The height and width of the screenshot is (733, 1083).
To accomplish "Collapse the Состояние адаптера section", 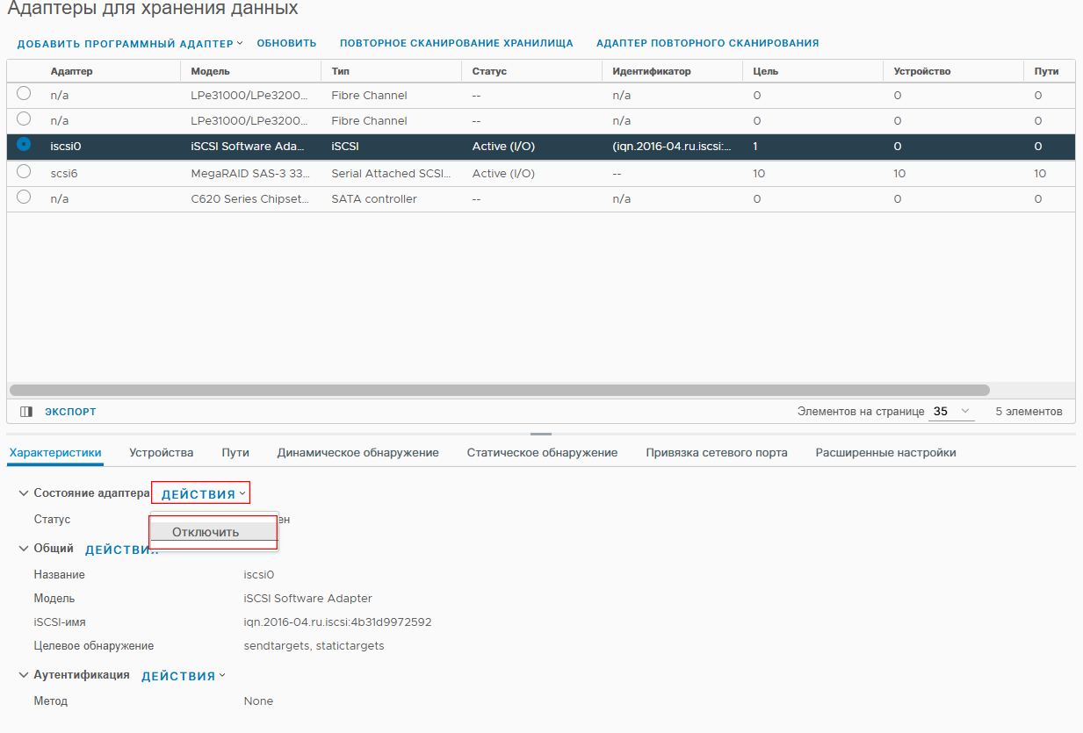I will [x=24, y=493].
